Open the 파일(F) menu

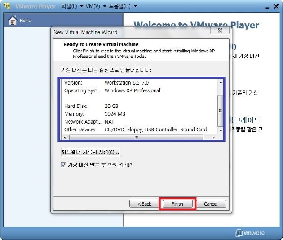pos(69,6)
